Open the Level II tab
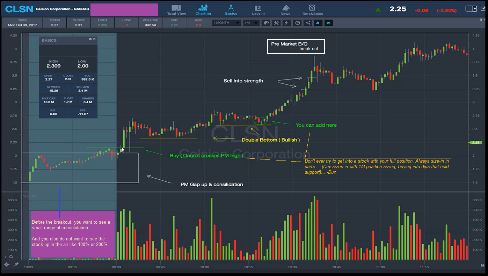This screenshot has width=488, height=276. [258, 10]
